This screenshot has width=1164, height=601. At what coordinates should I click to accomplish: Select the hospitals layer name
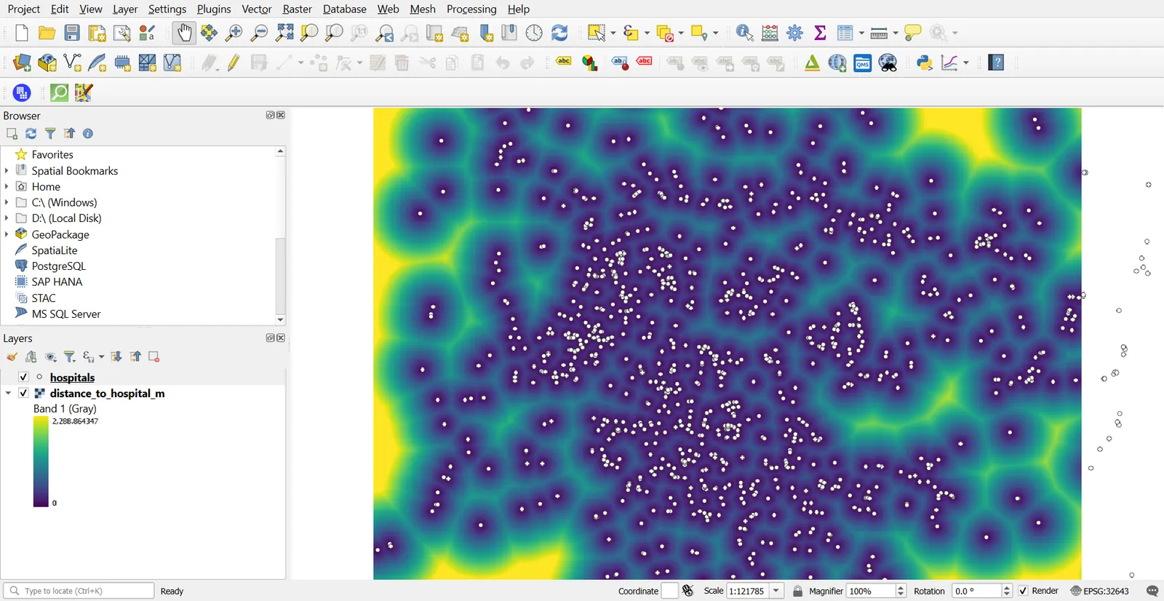pyautogui.click(x=72, y=377)
